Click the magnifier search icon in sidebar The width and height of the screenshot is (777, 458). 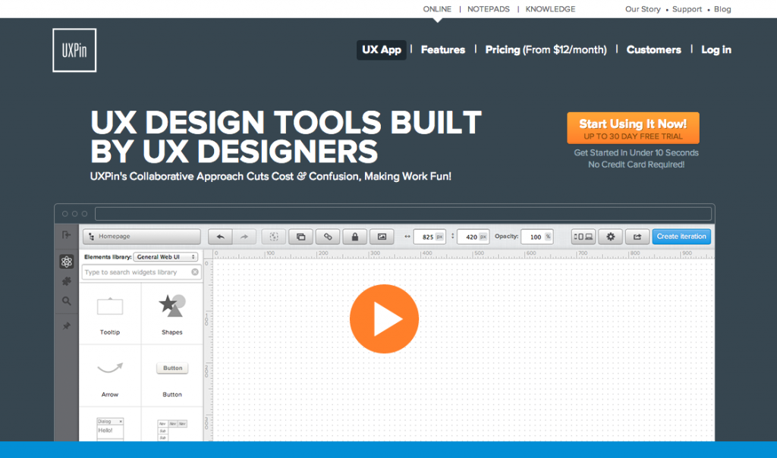point(67,301)
